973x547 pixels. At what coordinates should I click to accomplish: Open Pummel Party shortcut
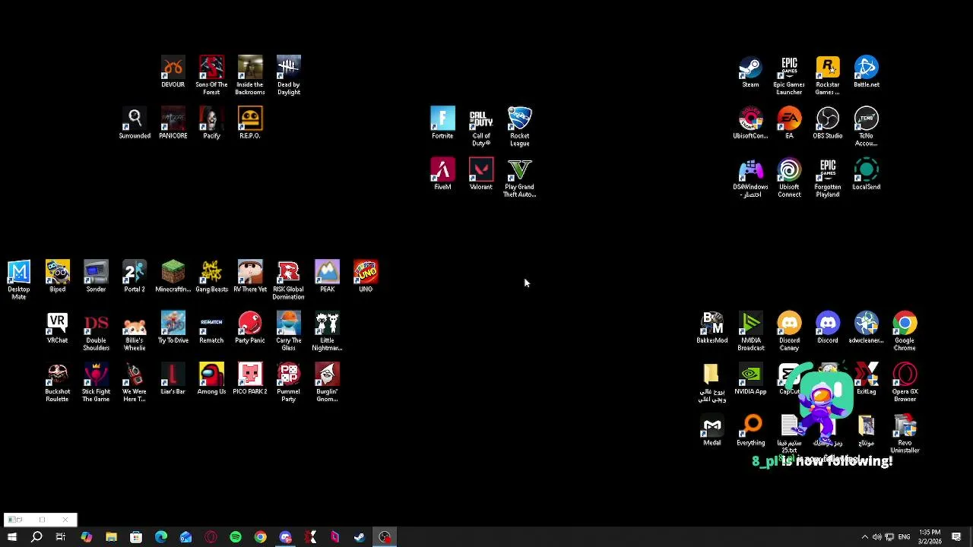click(x=289, y=382)
